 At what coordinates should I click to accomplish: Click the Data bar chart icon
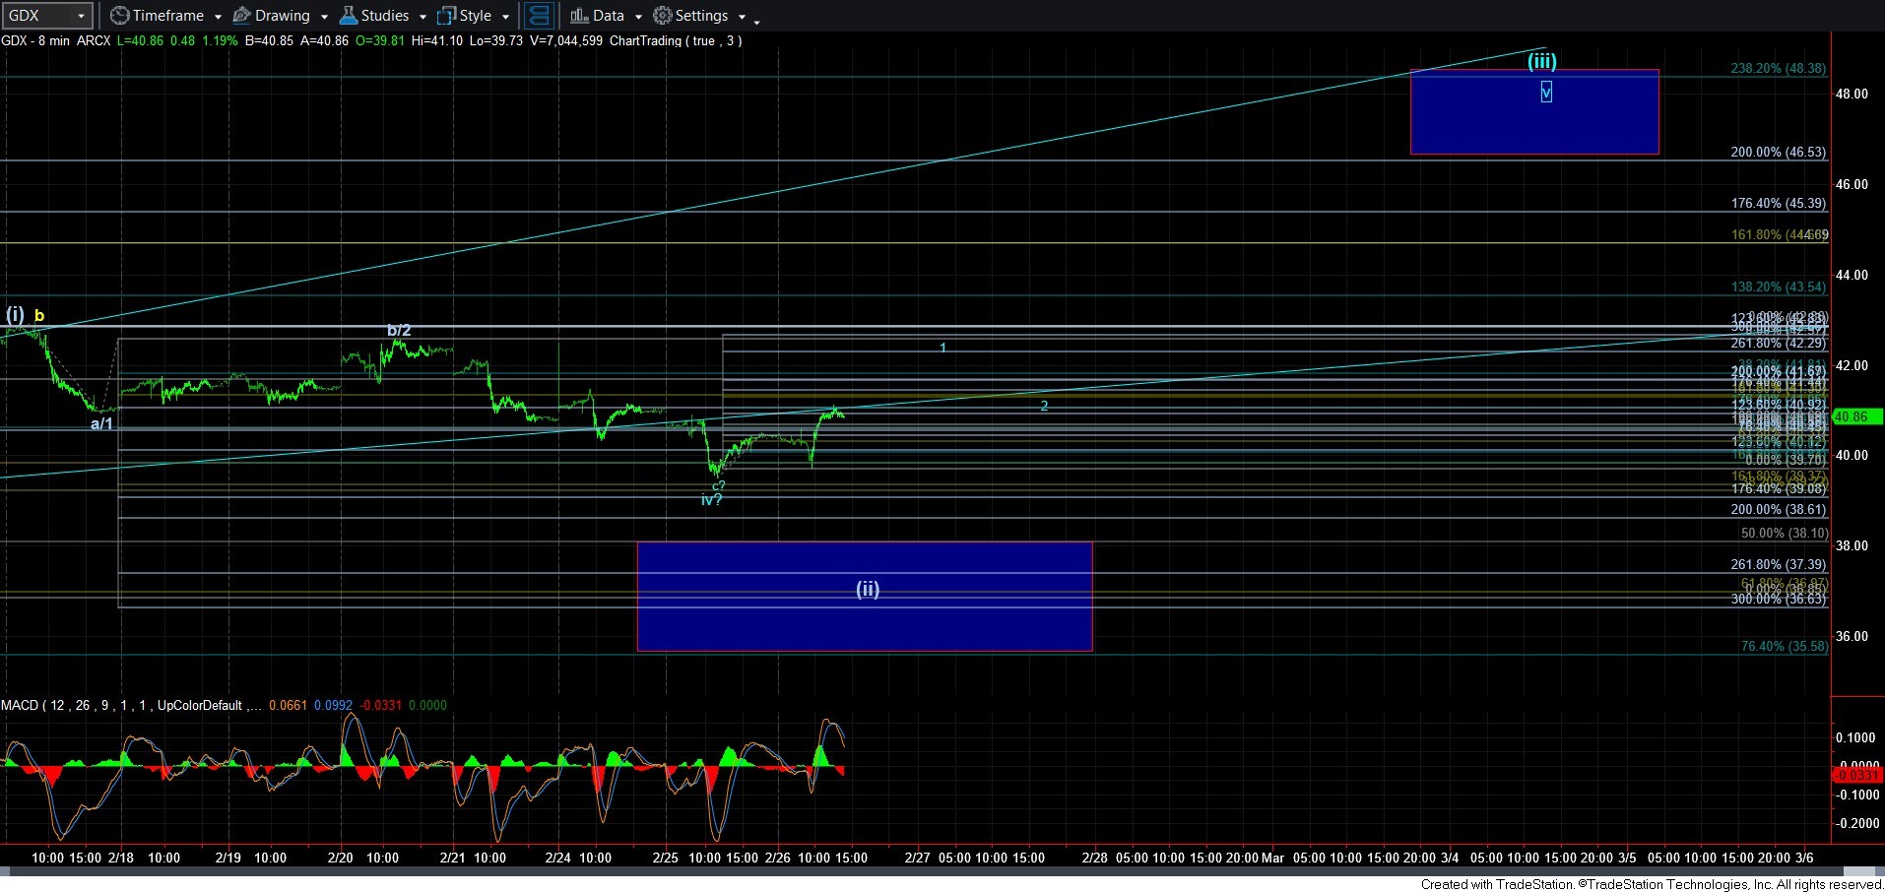tap(579, 16)
